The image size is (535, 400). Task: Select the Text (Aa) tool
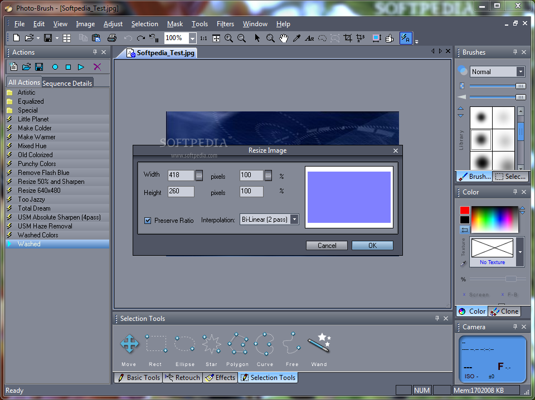pos(309,38)
